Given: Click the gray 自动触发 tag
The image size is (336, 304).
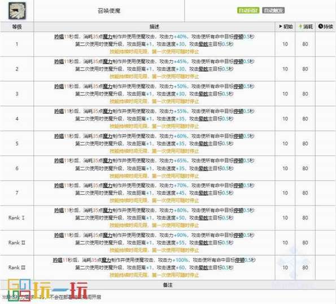Looking at the screenshot, I should [x=273, y=10].
